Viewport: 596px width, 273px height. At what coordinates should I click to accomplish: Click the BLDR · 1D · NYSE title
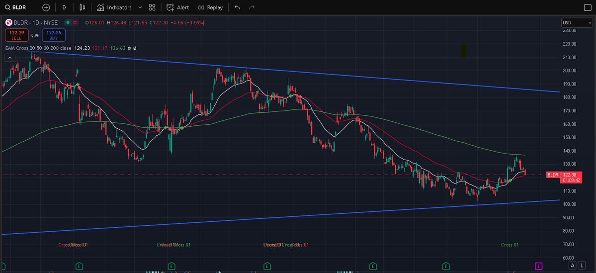35,23
